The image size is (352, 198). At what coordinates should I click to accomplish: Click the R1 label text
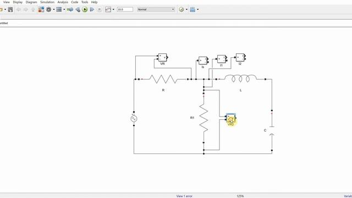pyautogui.click(x=192, y=118)
